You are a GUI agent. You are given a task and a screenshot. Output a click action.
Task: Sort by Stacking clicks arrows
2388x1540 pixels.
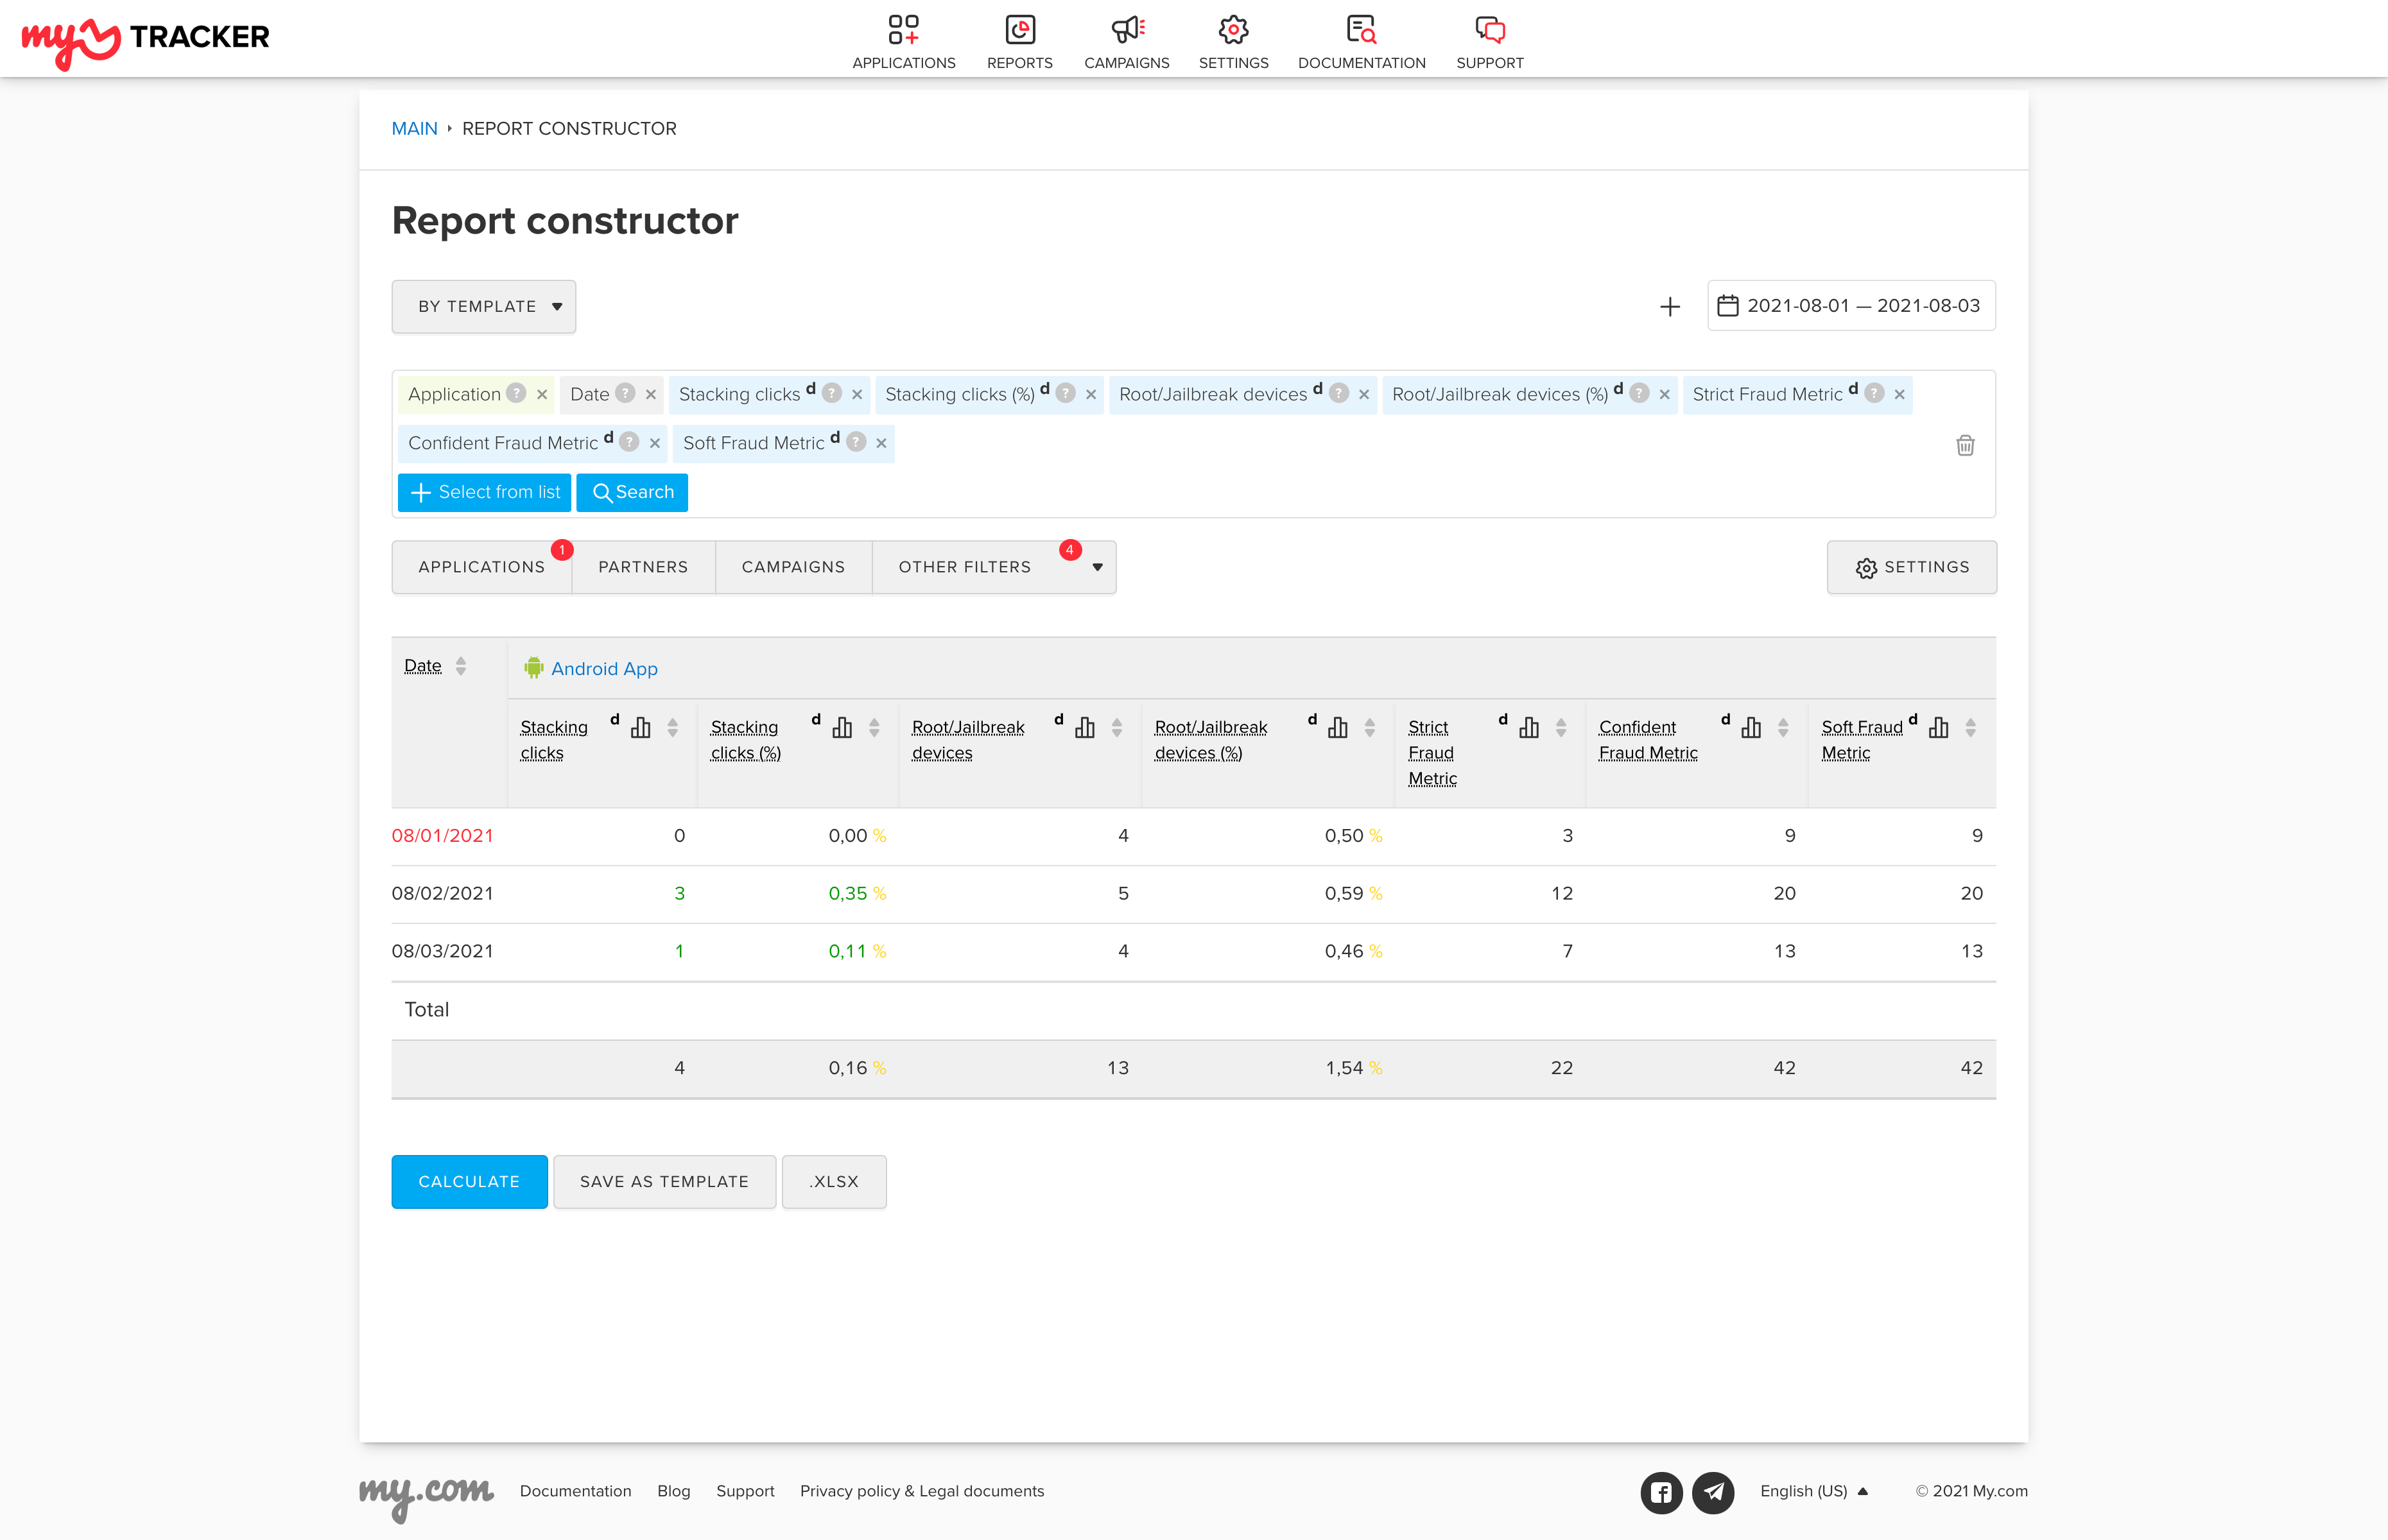click(x=672, y=728)
